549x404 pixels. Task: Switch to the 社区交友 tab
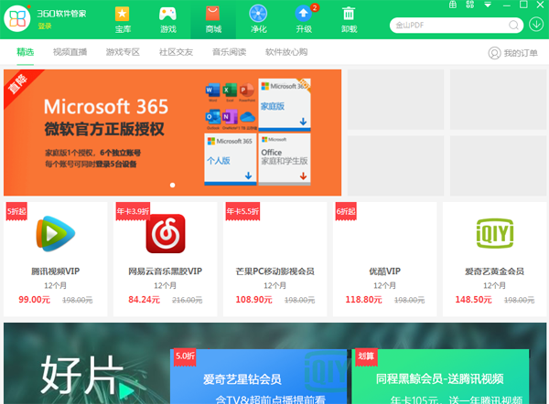(176, 52)
